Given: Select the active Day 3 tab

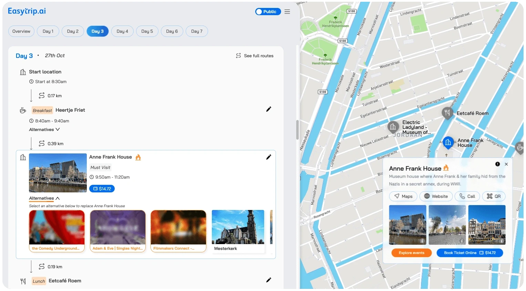Looking at the screenshot, I should (97, 31).
